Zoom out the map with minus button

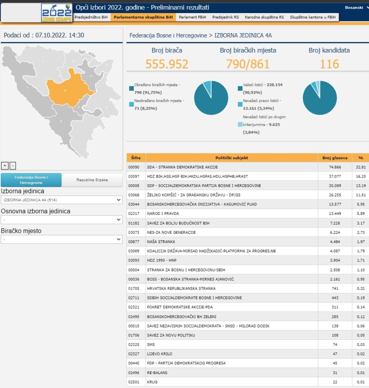click(x=13, y=165)
